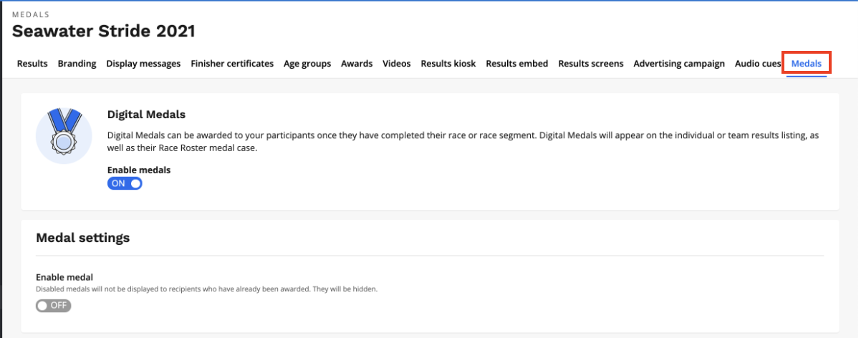Viewport: 861px width, 338px height.
Task: Switch to the Branding tab
Action: (77, 64)
